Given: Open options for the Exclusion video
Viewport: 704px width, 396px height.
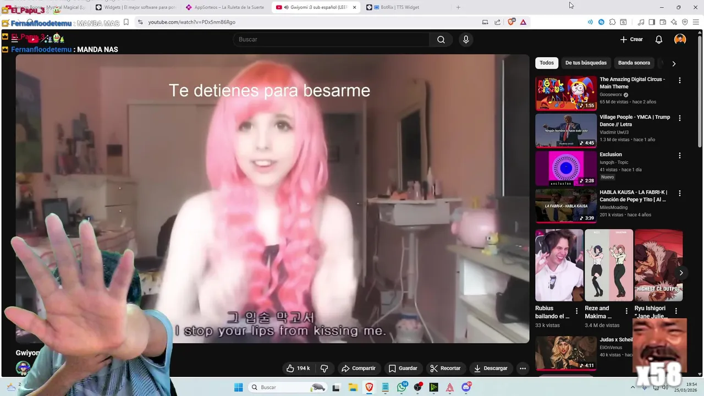Looking at the screenshot, I should click(x=680, y=156).
